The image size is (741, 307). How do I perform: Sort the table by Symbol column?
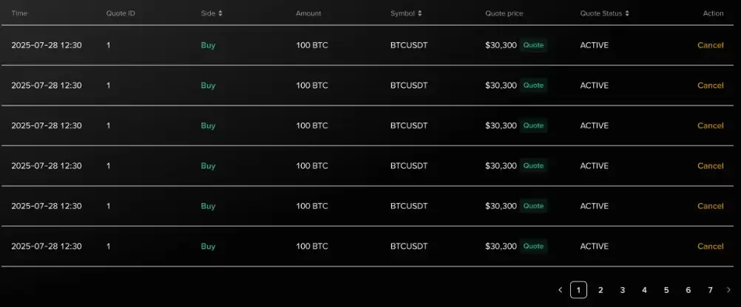pyautogui.click(x=406, y=13)
